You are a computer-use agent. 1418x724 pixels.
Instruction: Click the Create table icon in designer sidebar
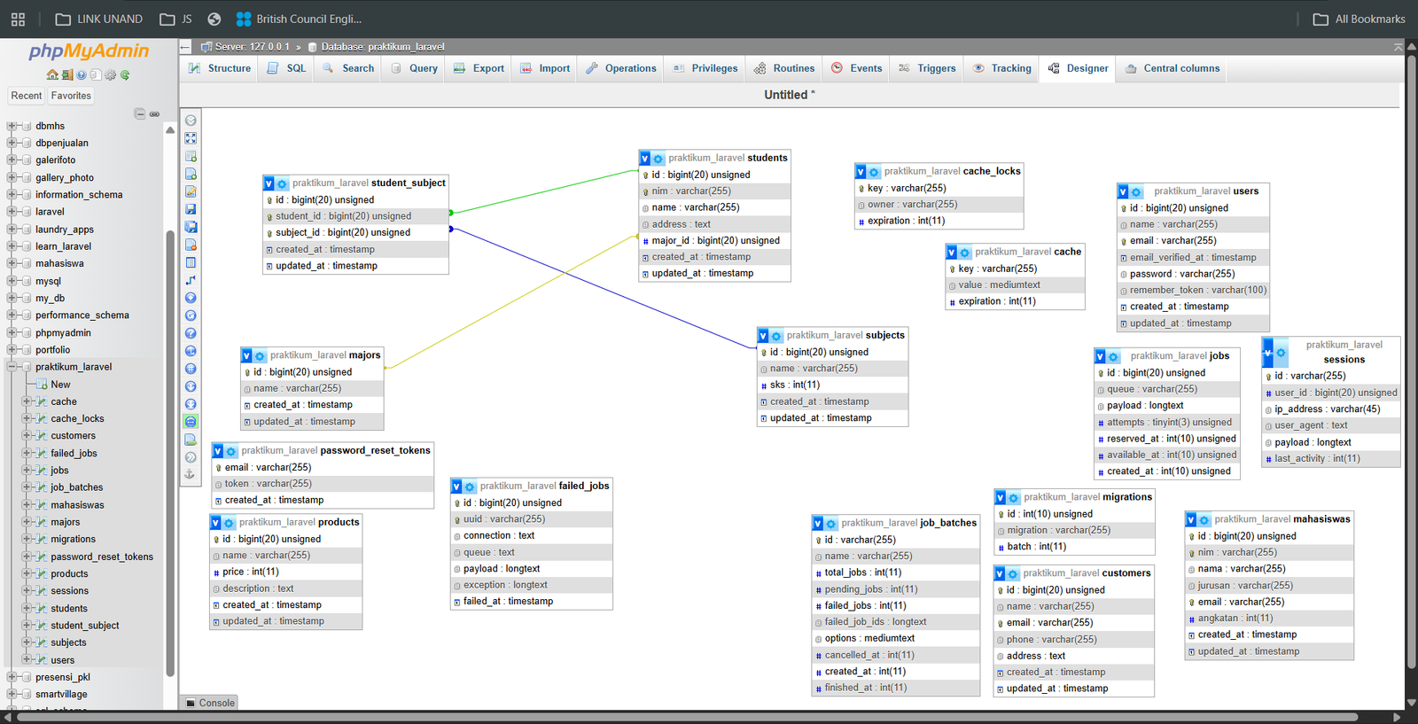point(191,156)
